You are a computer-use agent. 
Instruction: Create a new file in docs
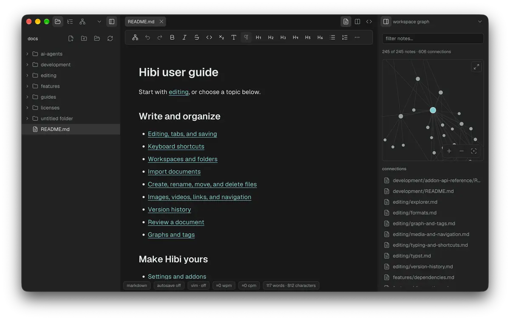(71, 39)
